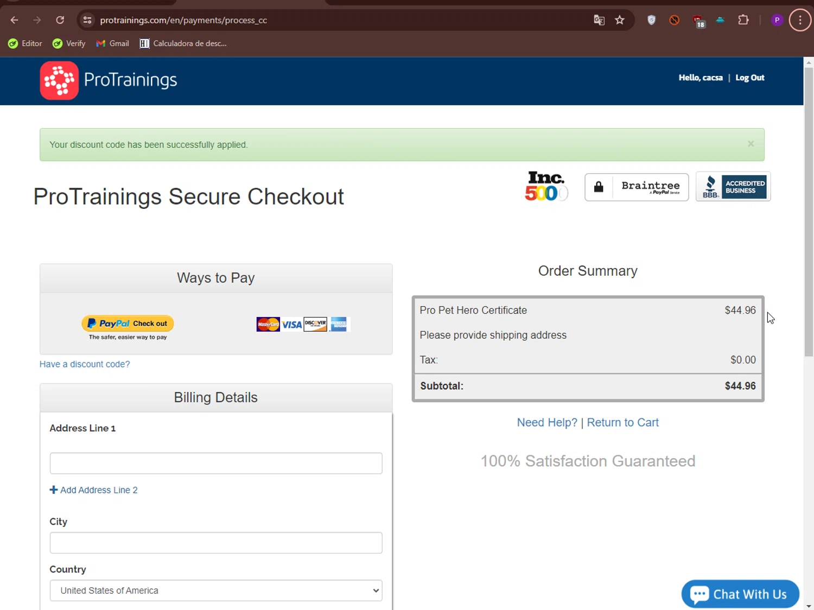Open Chrome's three-dot menu

[800, 20]
